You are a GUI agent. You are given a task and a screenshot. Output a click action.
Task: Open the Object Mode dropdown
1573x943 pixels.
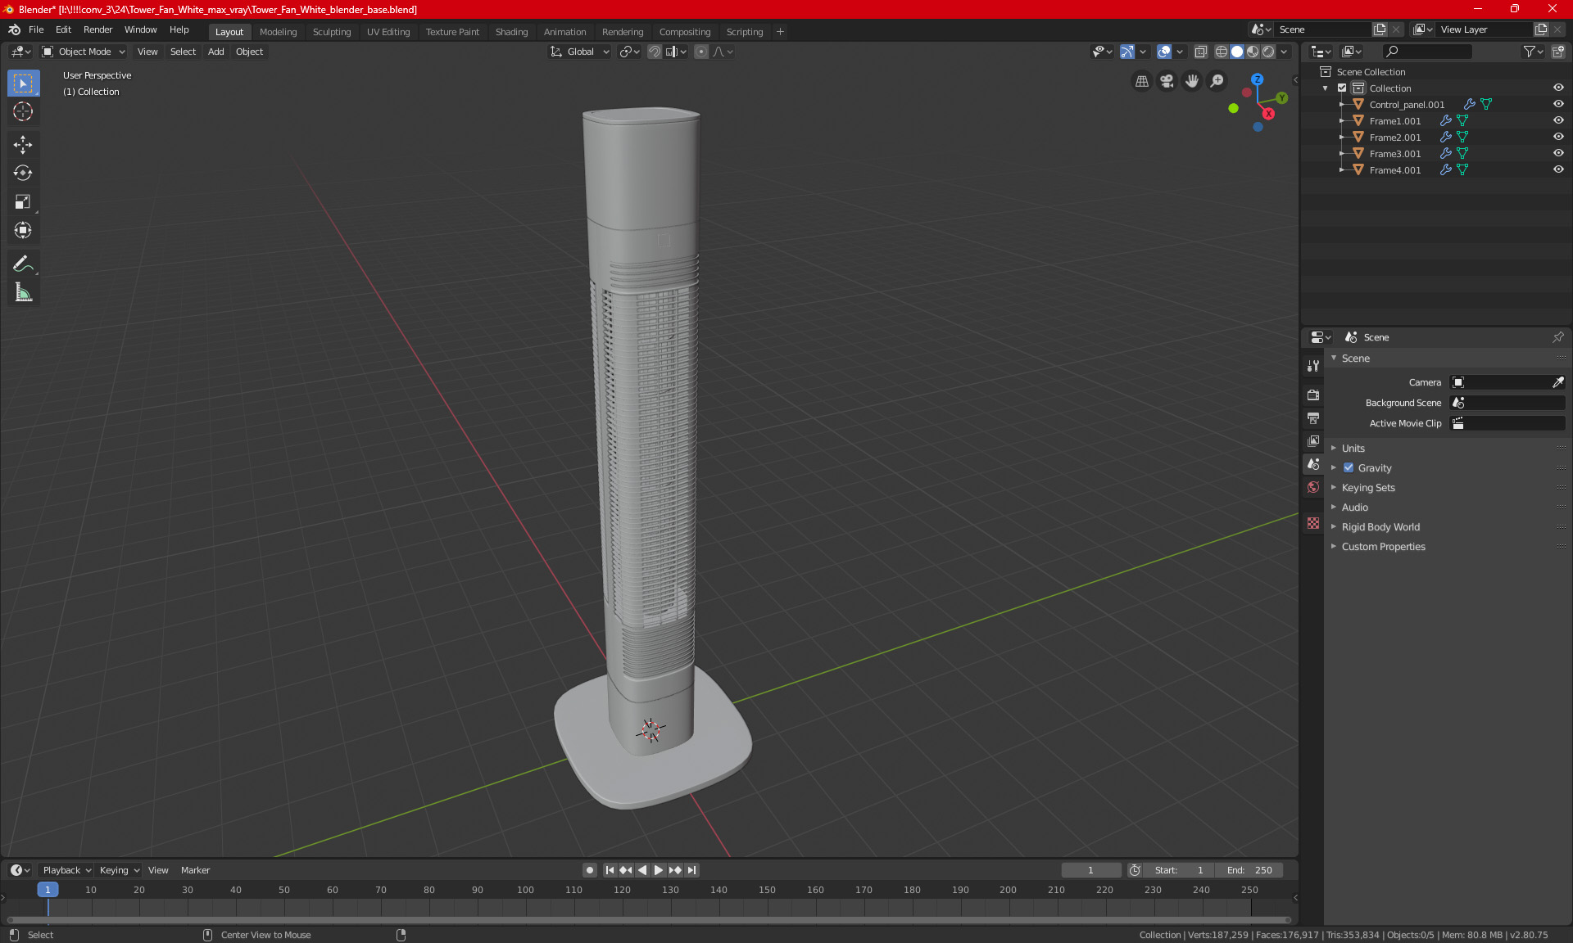84,52
